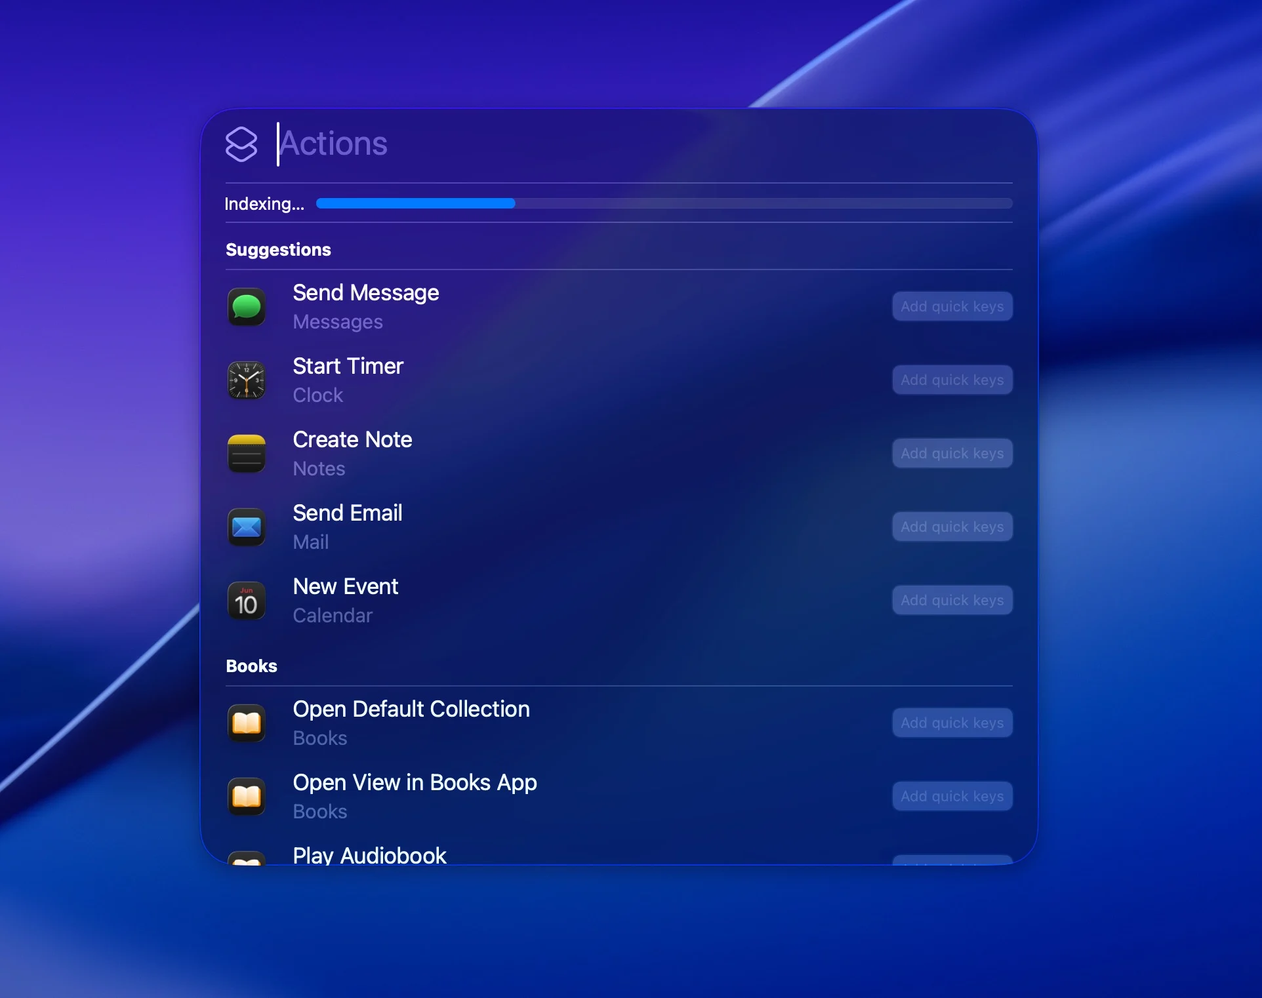Add quick keys for Create Note
1262x998 pixels.
coord(952,454)
